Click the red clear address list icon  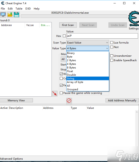coord(69,101)
